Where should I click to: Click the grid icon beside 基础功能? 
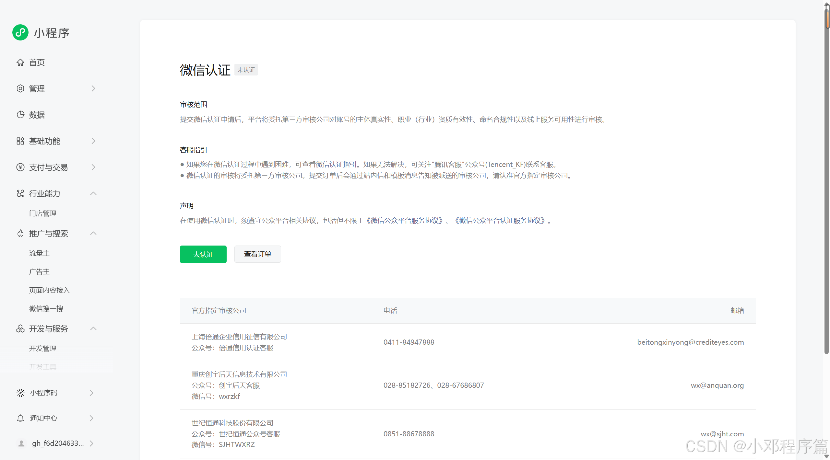point(20,141)
